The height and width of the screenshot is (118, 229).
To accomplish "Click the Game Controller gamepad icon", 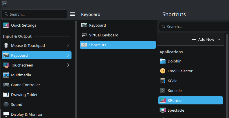I will tap(6, 85).
